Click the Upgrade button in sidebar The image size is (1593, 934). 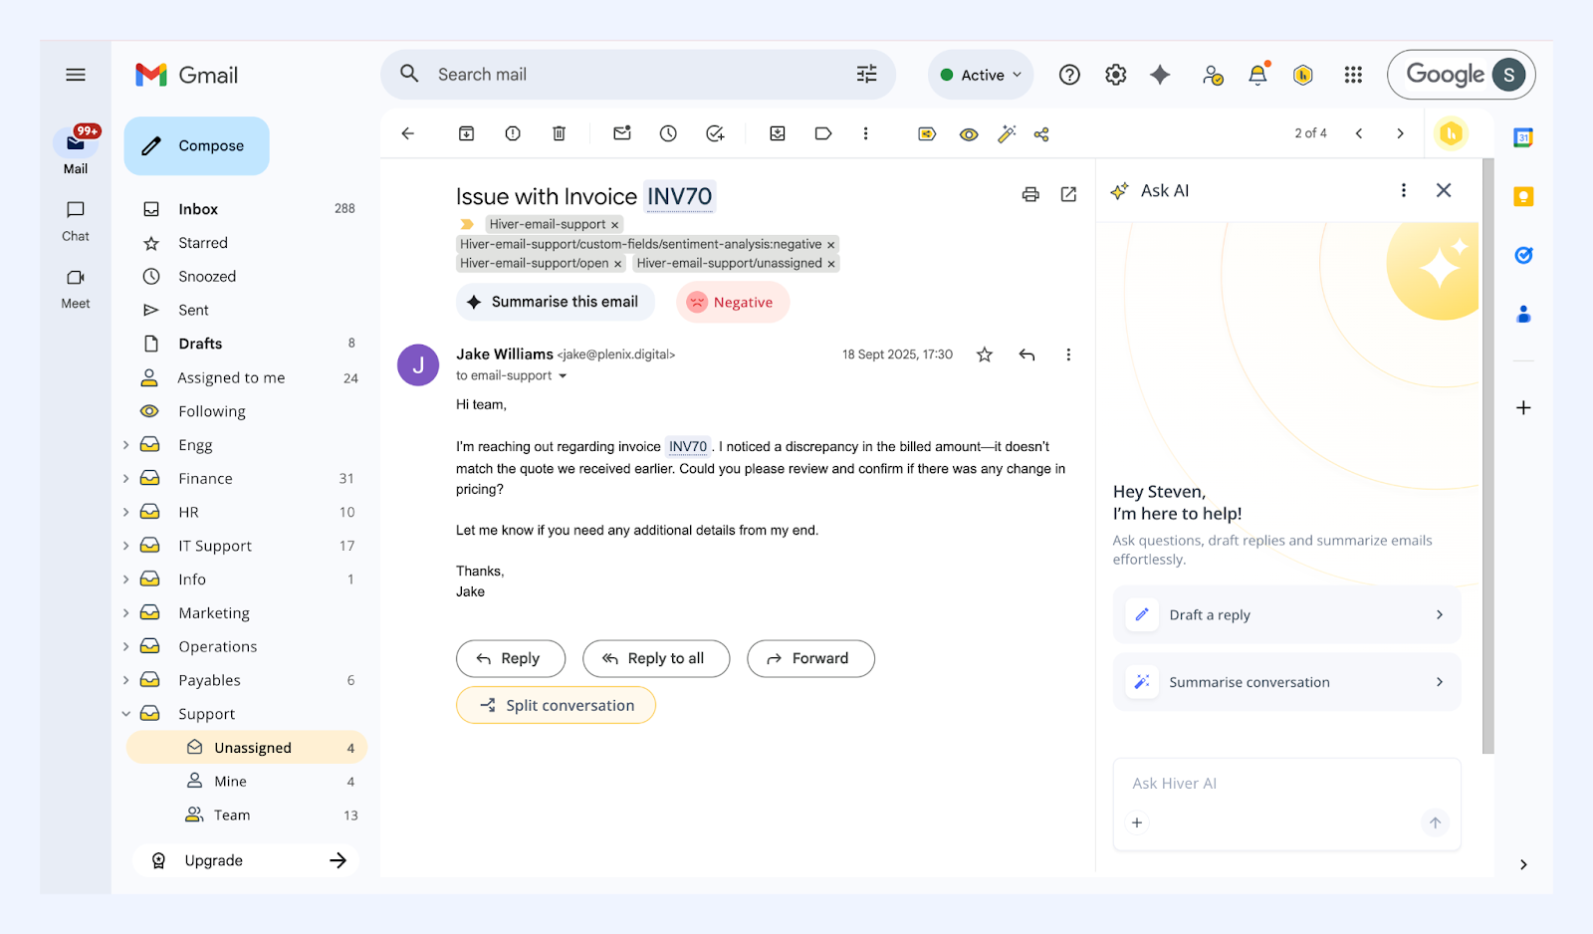pos(246,860)
